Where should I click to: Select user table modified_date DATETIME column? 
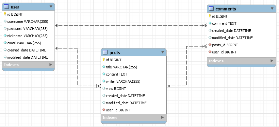coord(27,57)
